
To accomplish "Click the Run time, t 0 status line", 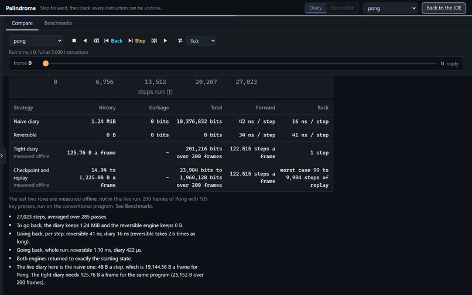I will [49, 52].
